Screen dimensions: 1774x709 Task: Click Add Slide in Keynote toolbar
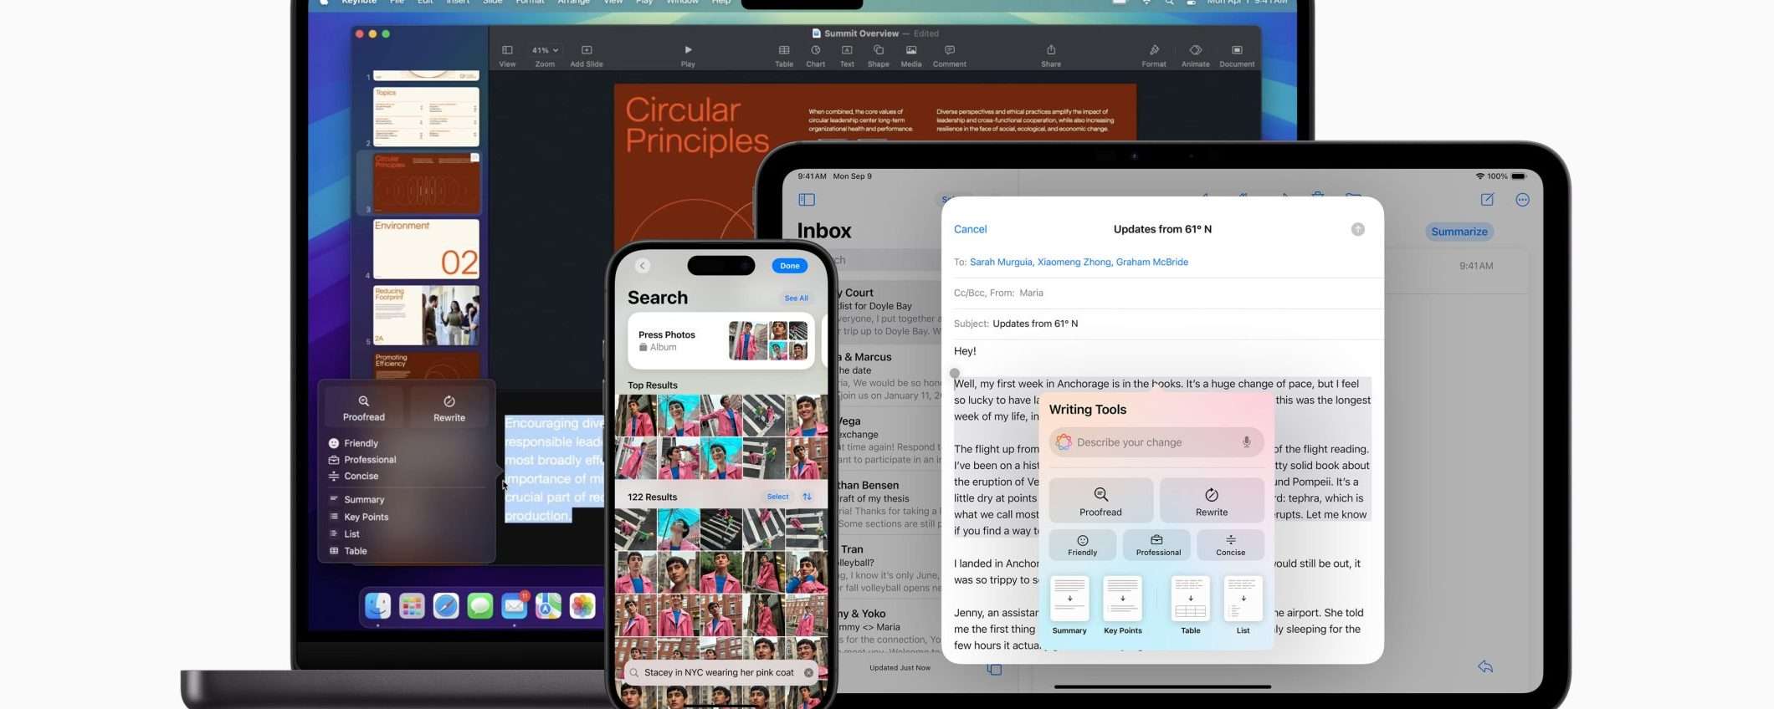(x=587, y=55)
